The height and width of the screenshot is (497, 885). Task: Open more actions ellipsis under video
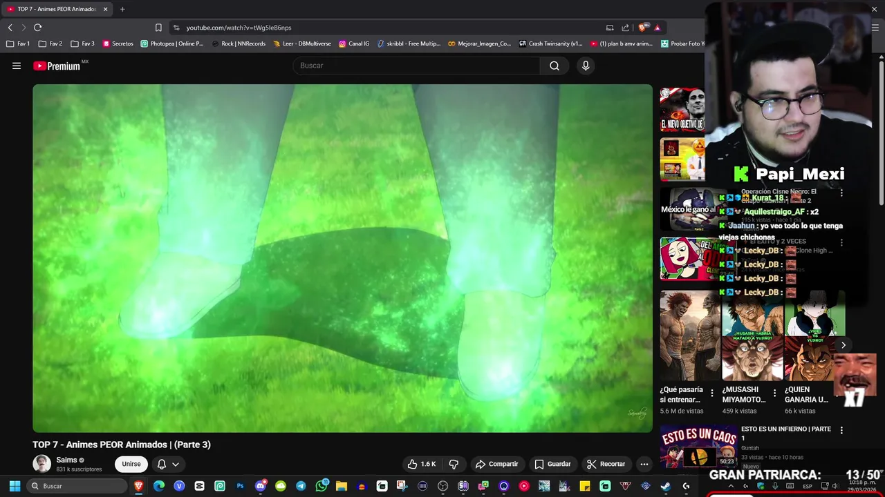[x=644, y=464]
